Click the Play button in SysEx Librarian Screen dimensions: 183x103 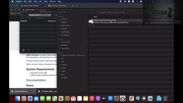[22, 15]
